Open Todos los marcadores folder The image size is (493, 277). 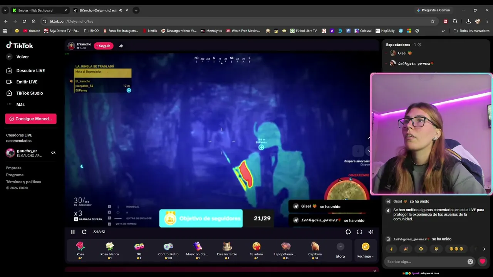coord(471,31)
